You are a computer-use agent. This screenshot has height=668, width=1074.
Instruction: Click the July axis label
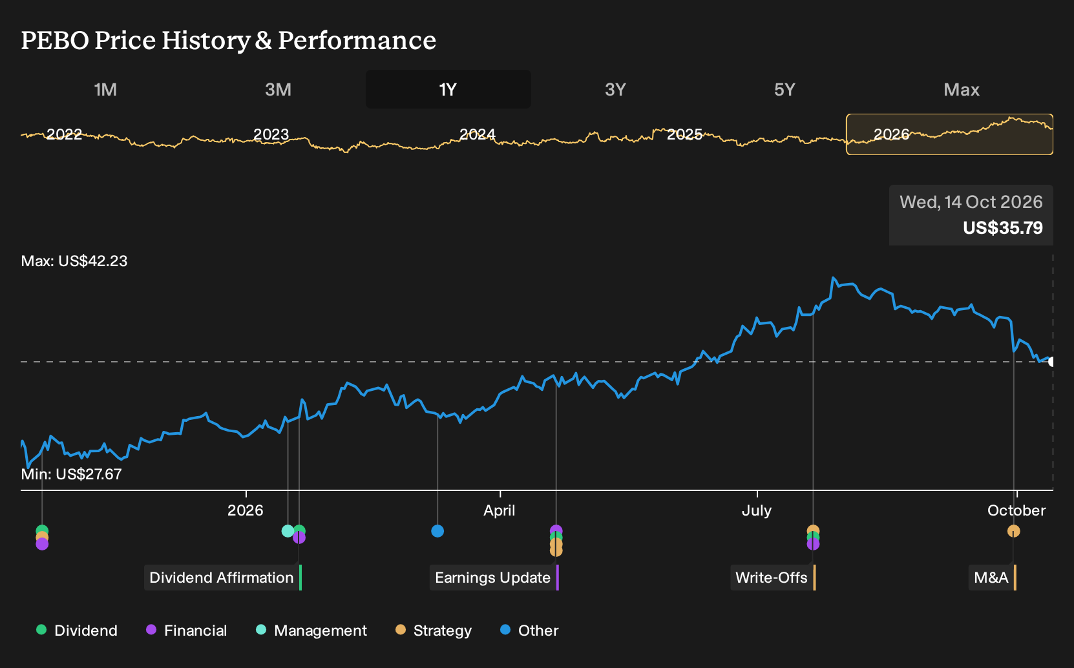tap(757, 510)
